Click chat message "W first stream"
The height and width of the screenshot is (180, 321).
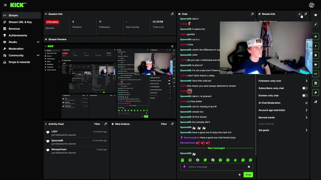200,117
